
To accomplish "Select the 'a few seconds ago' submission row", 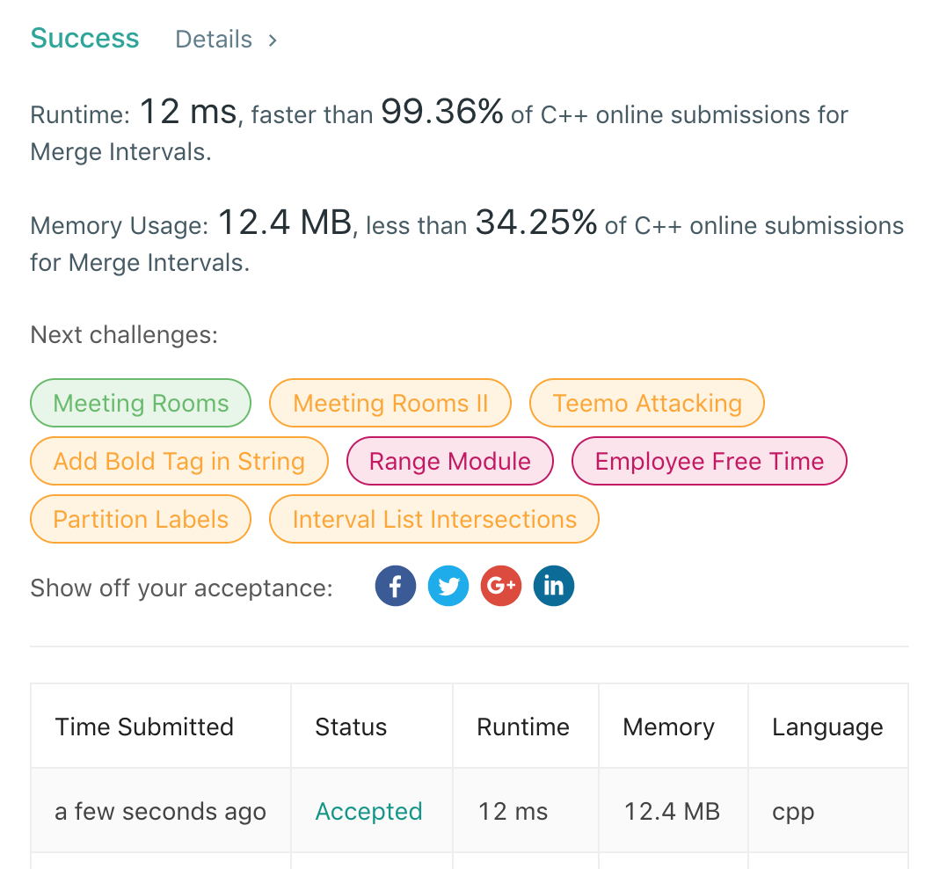I will click(x=160, y=811).
